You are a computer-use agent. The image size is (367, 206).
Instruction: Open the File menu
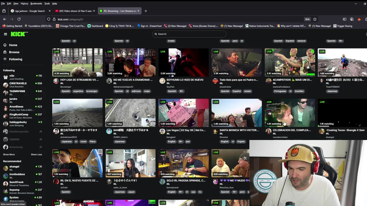(x=3, y=3)
